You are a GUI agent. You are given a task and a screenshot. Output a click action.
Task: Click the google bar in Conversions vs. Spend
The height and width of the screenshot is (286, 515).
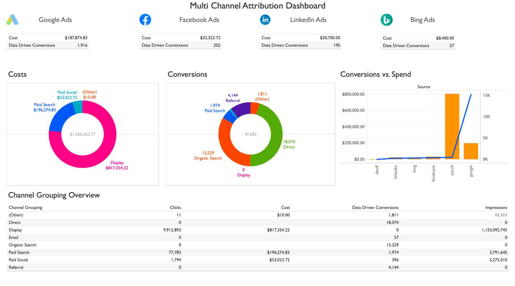tap(471, 151)
